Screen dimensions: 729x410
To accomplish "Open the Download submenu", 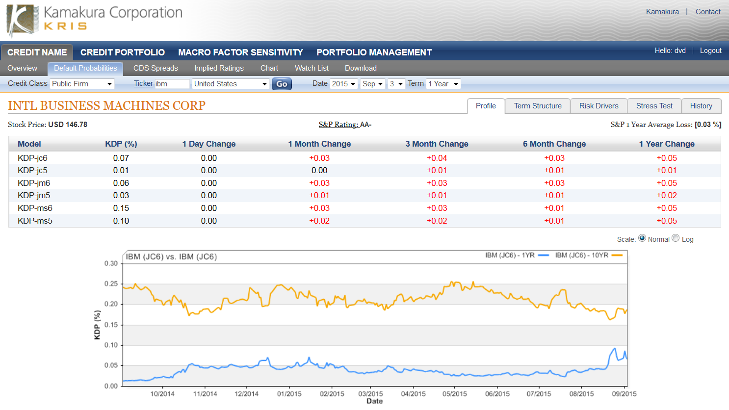I will (361, 68).
